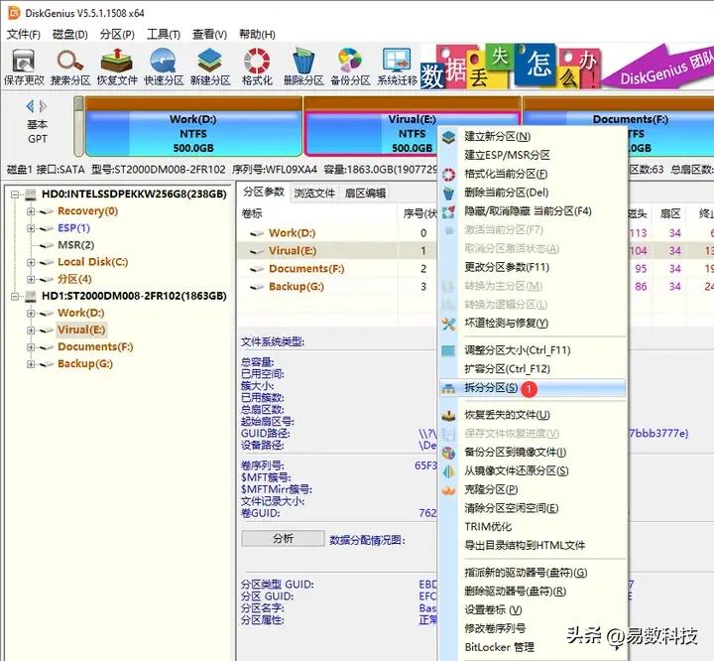Click the 克隆分区 menu icon
The image size is (714, 661).
click(x=448, y=490)
